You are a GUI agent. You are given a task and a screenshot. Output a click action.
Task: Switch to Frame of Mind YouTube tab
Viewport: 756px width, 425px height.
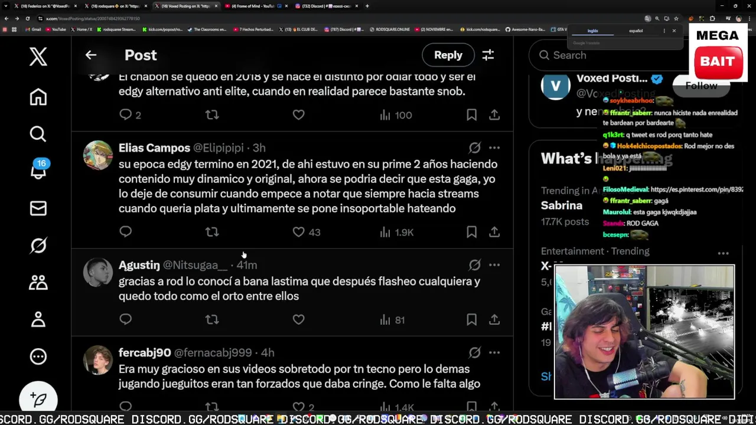click(254, 6)
